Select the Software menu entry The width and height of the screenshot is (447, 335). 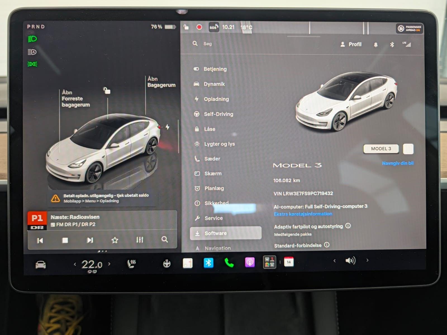(226, 233)
